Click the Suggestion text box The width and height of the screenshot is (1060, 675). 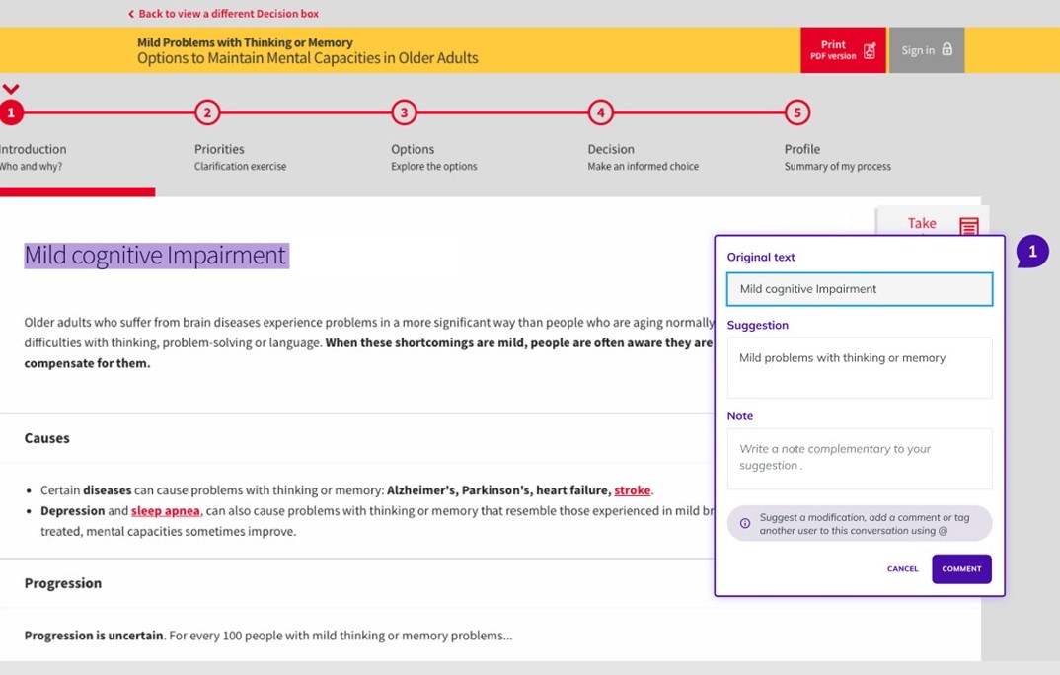click(x=860, y=367)
